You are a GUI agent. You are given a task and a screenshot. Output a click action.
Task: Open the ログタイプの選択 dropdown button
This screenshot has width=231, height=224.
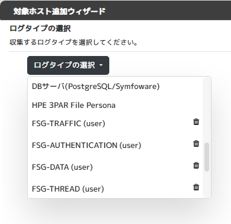68,65
